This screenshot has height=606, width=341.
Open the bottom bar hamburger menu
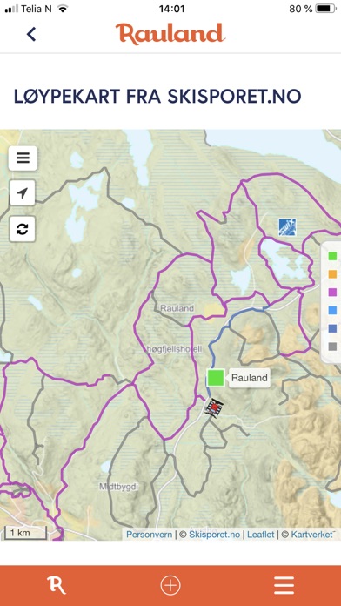(x=284, y=585)
